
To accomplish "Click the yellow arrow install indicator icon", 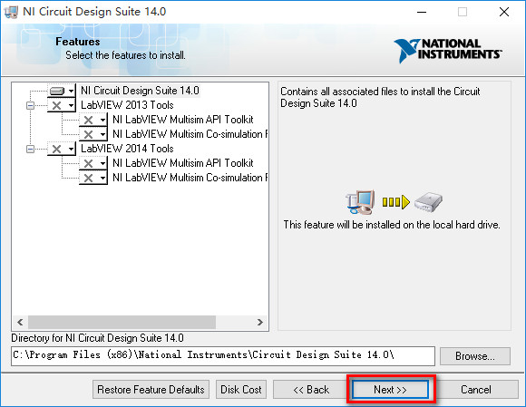I will pyautogui.click(x=396, y=202).
